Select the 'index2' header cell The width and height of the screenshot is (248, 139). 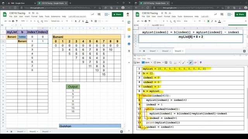(x=43, y=32)
